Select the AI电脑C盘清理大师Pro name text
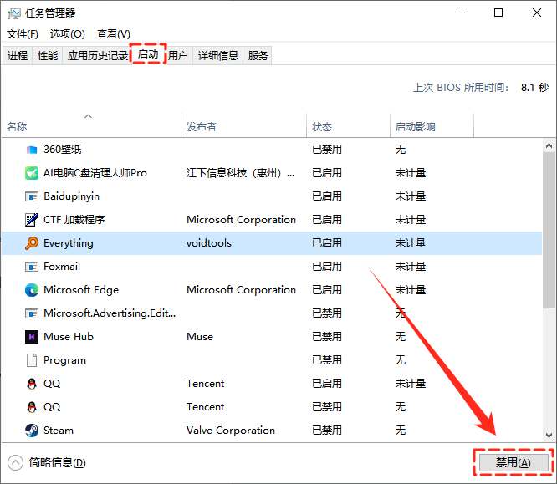 (95, 173)
